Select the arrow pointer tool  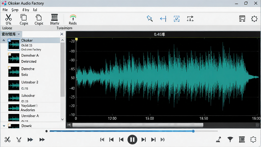[x=150, y=18]
